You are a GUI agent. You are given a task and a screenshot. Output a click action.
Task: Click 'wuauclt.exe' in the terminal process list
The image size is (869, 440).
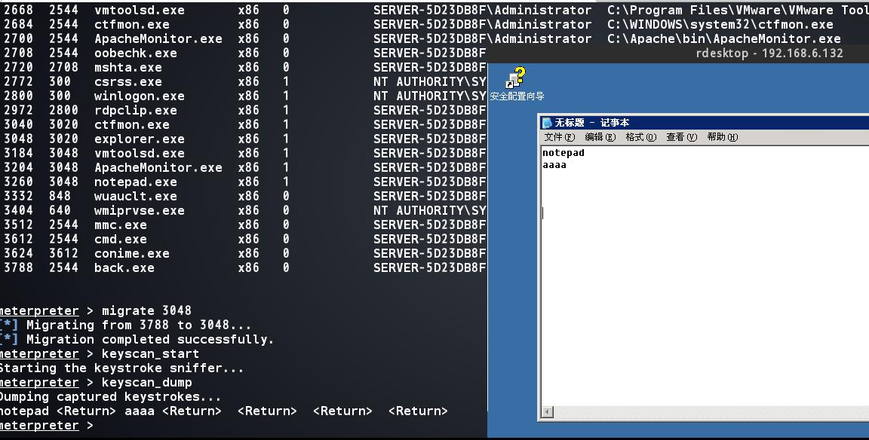(x=136, y=196)
